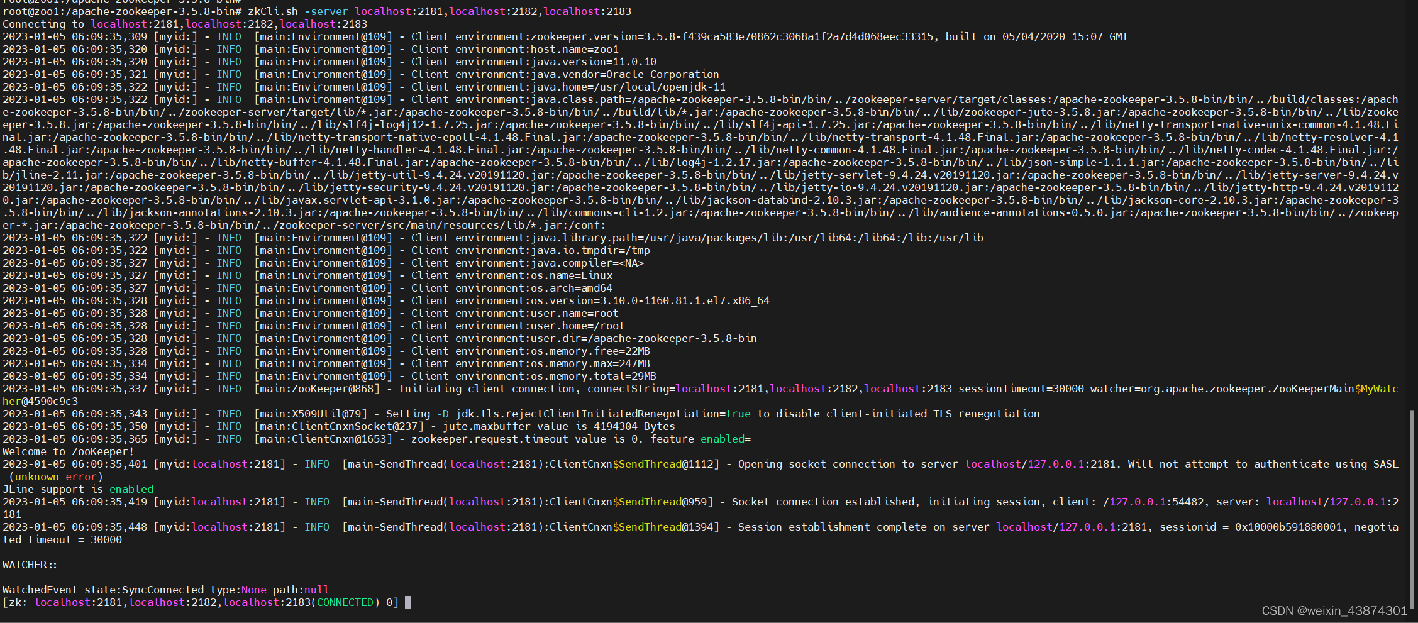
Task: Click the 'zkCli.sh -server' command text
Action: coord(298,11)
